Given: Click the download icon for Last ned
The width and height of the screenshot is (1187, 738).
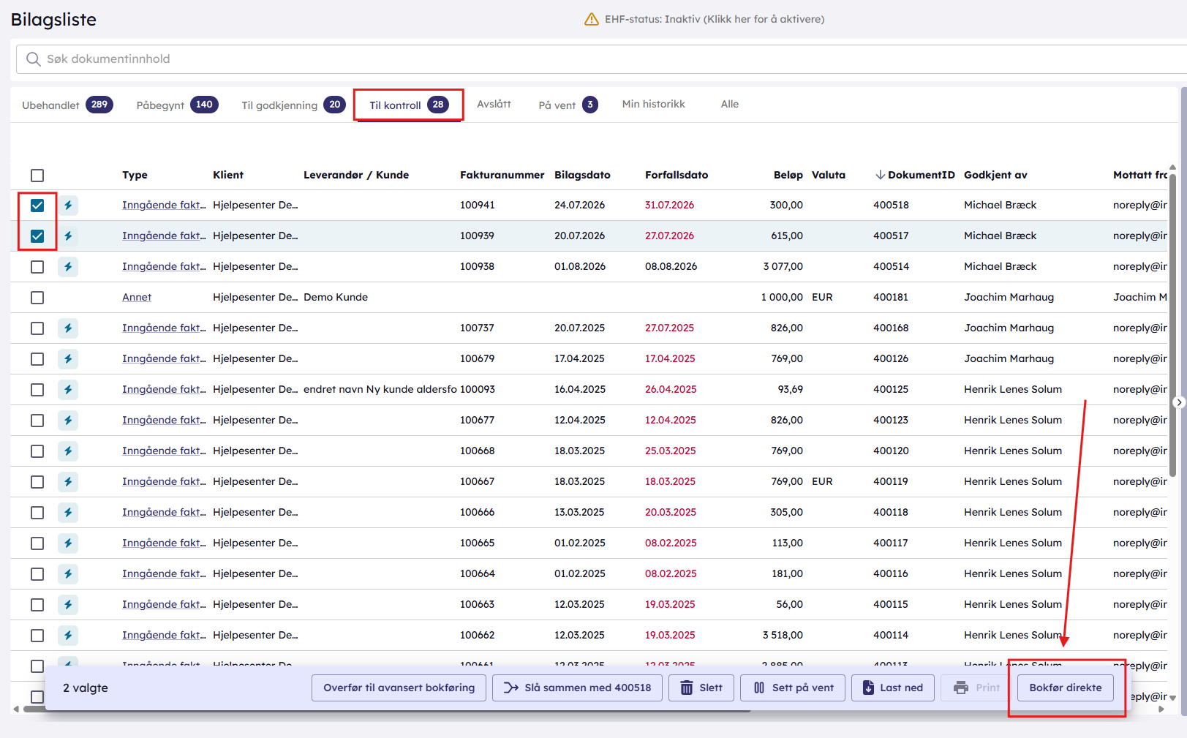Looking at the screenshot, I should (x=868, y=688).
